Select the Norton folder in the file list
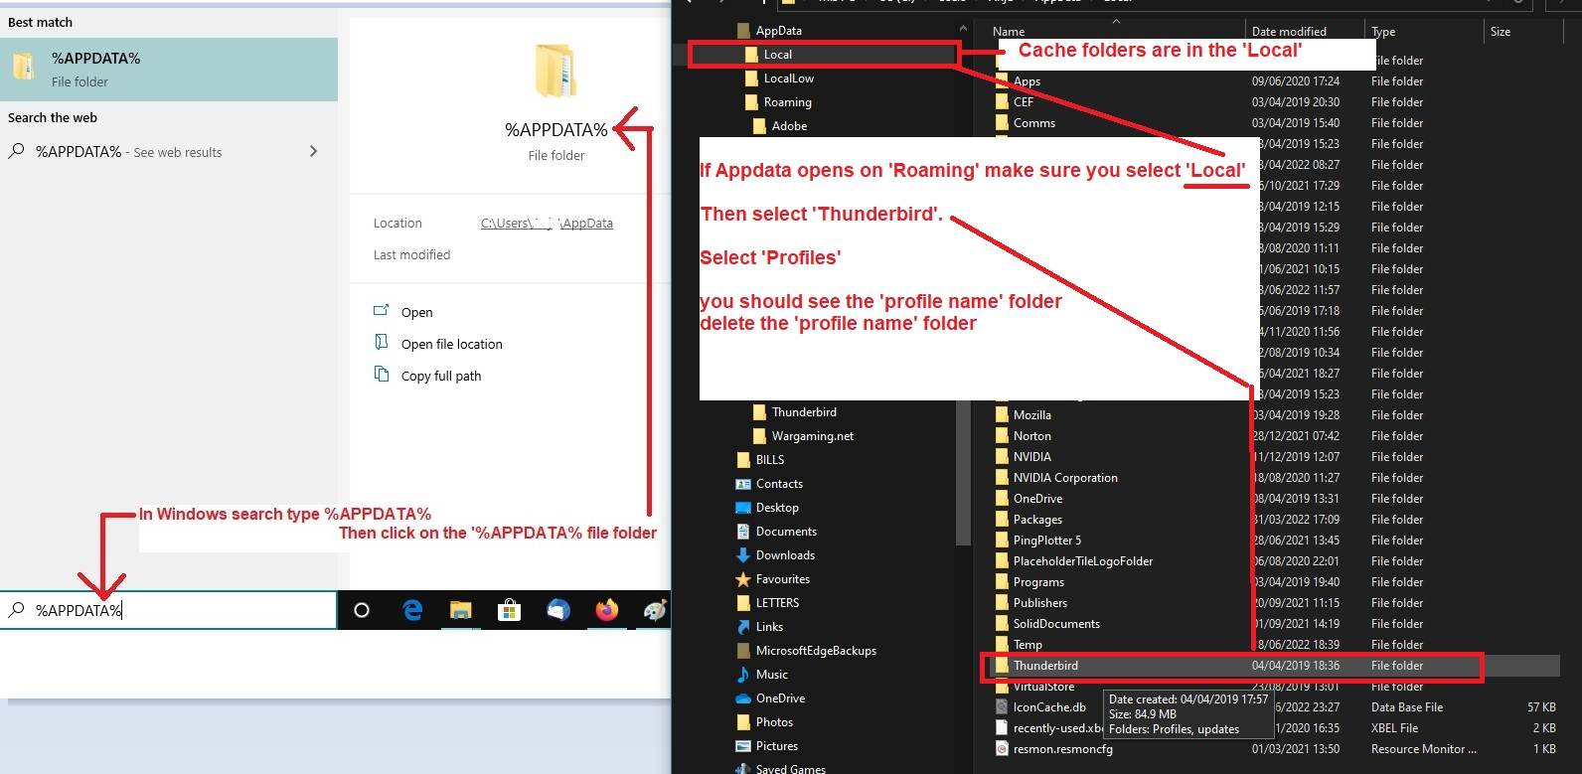This screenshot has width=1582, height=774. point(1031,436)
